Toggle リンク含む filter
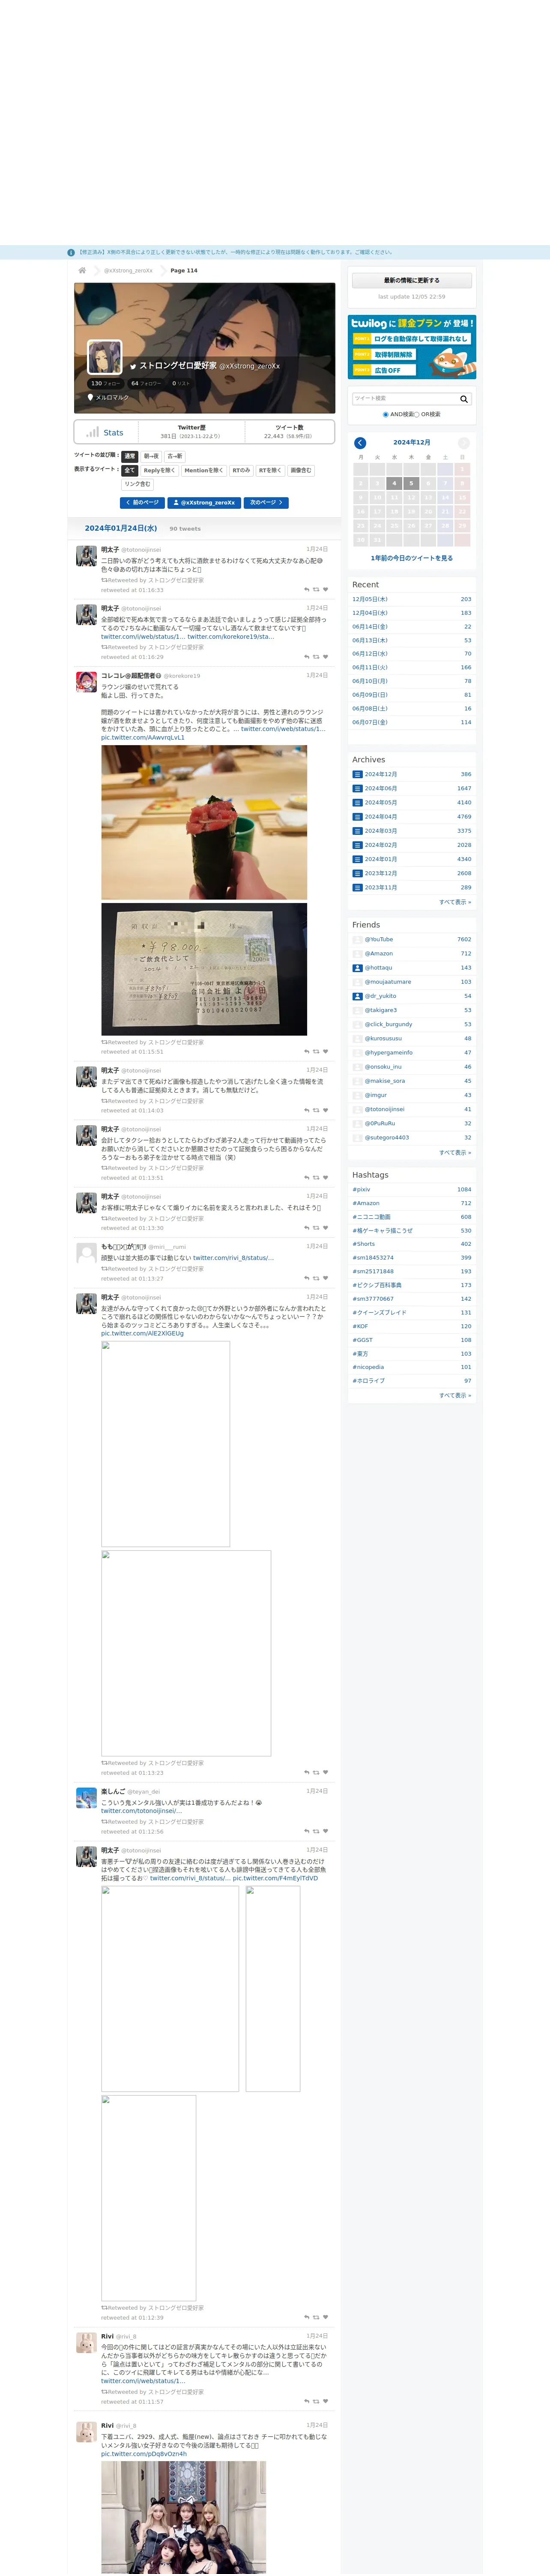The height and width of the screenshot is (2574, 550). 138,485
